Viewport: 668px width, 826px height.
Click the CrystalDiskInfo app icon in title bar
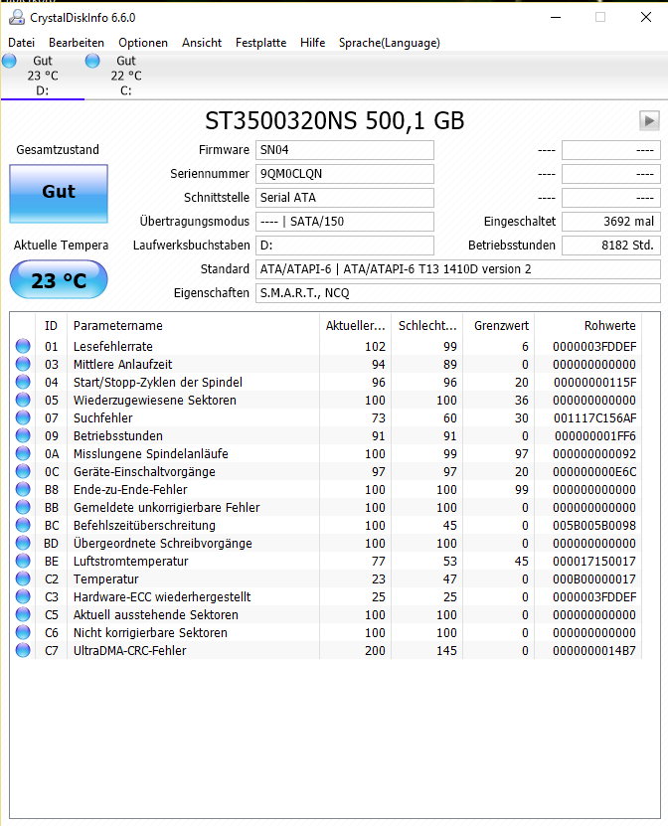point(17,17)
